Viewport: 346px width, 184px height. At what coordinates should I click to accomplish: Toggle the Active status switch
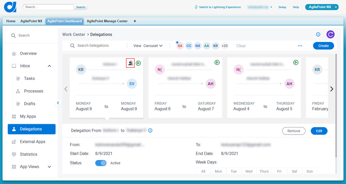point(101,163)
